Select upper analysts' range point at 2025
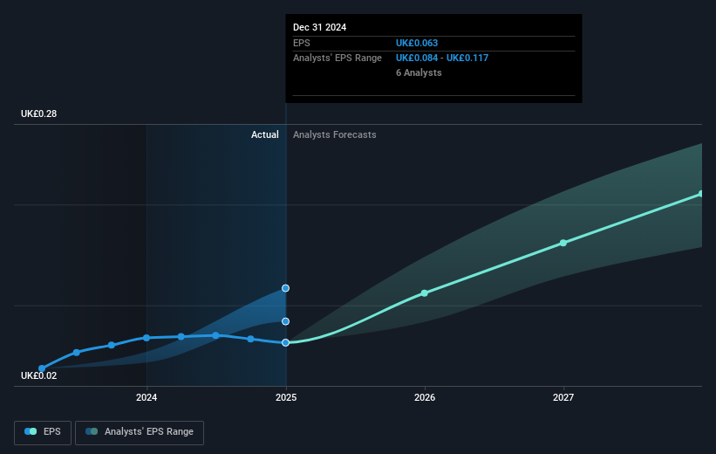 pos(285,288)
